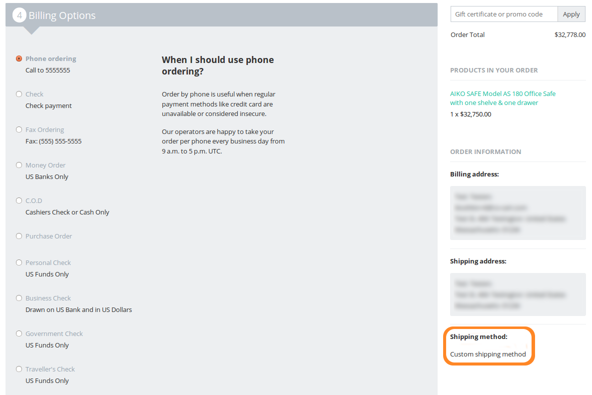The width and height of the screenshot is (592, 395).
Task: Pick the Money Order radio button
Action: tap(19, 165)
